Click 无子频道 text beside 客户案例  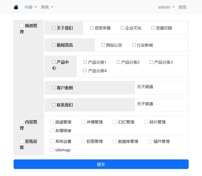pos(145,87)
